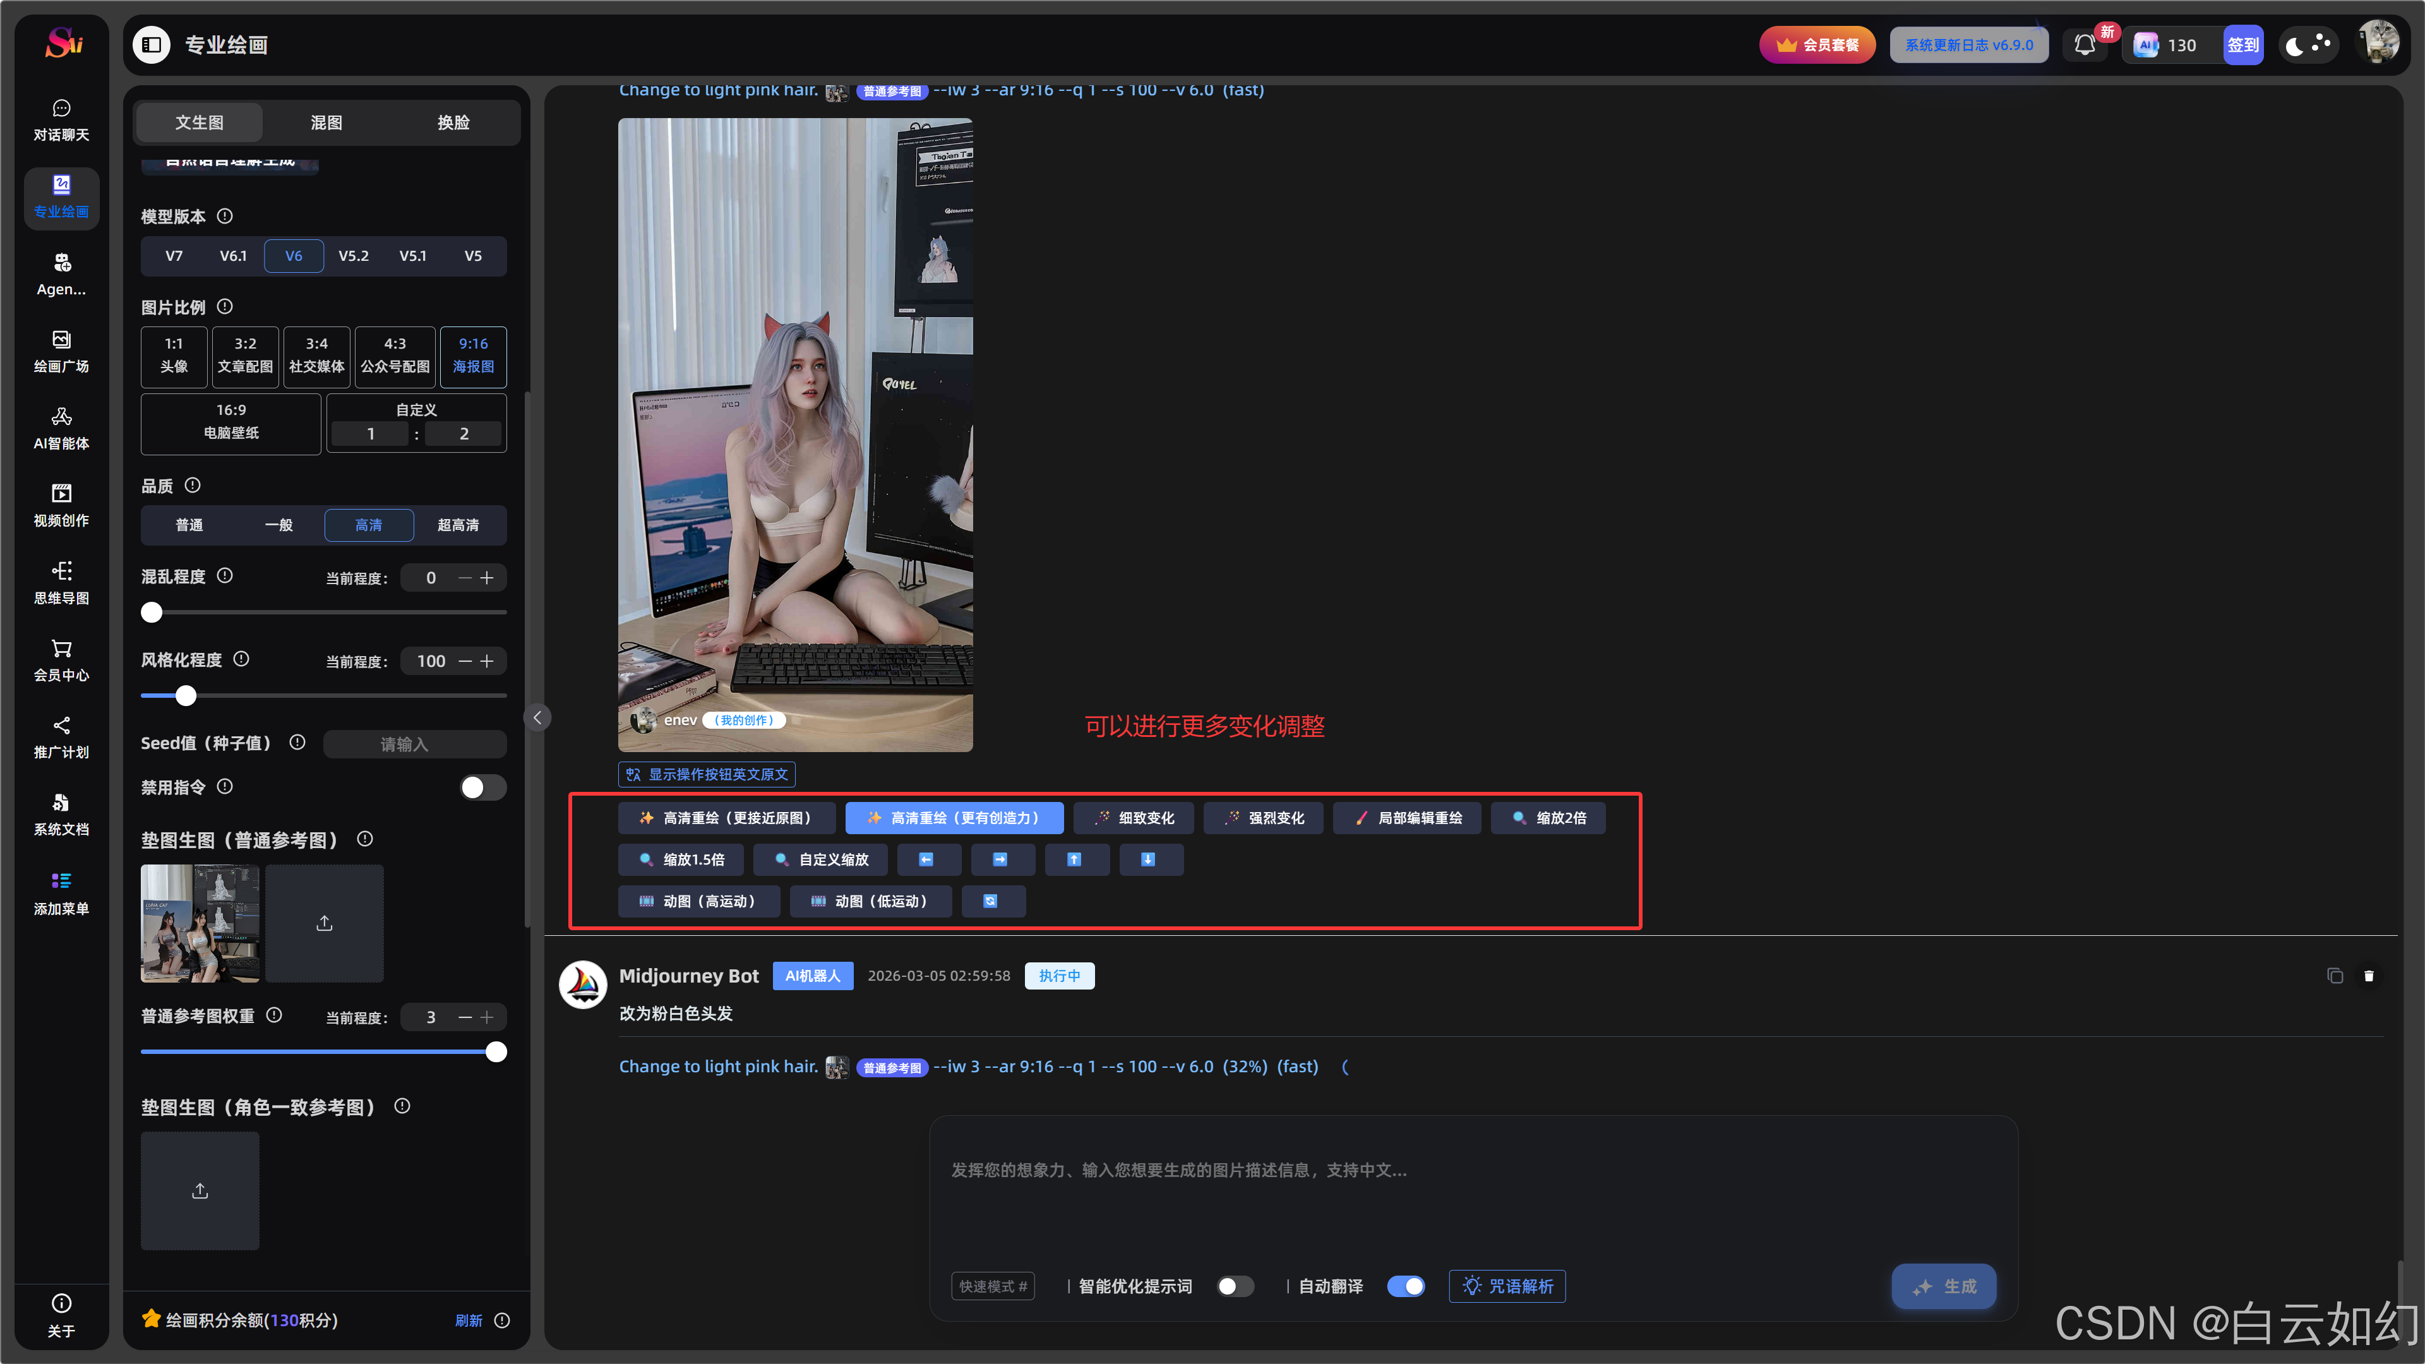Collapse the left settings panel chevron
The height and width of the screenshot is (1364, 2425).
[537, 718]
